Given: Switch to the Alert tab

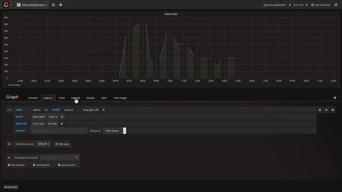Looking at the screenshot, I should coord(104,98).
